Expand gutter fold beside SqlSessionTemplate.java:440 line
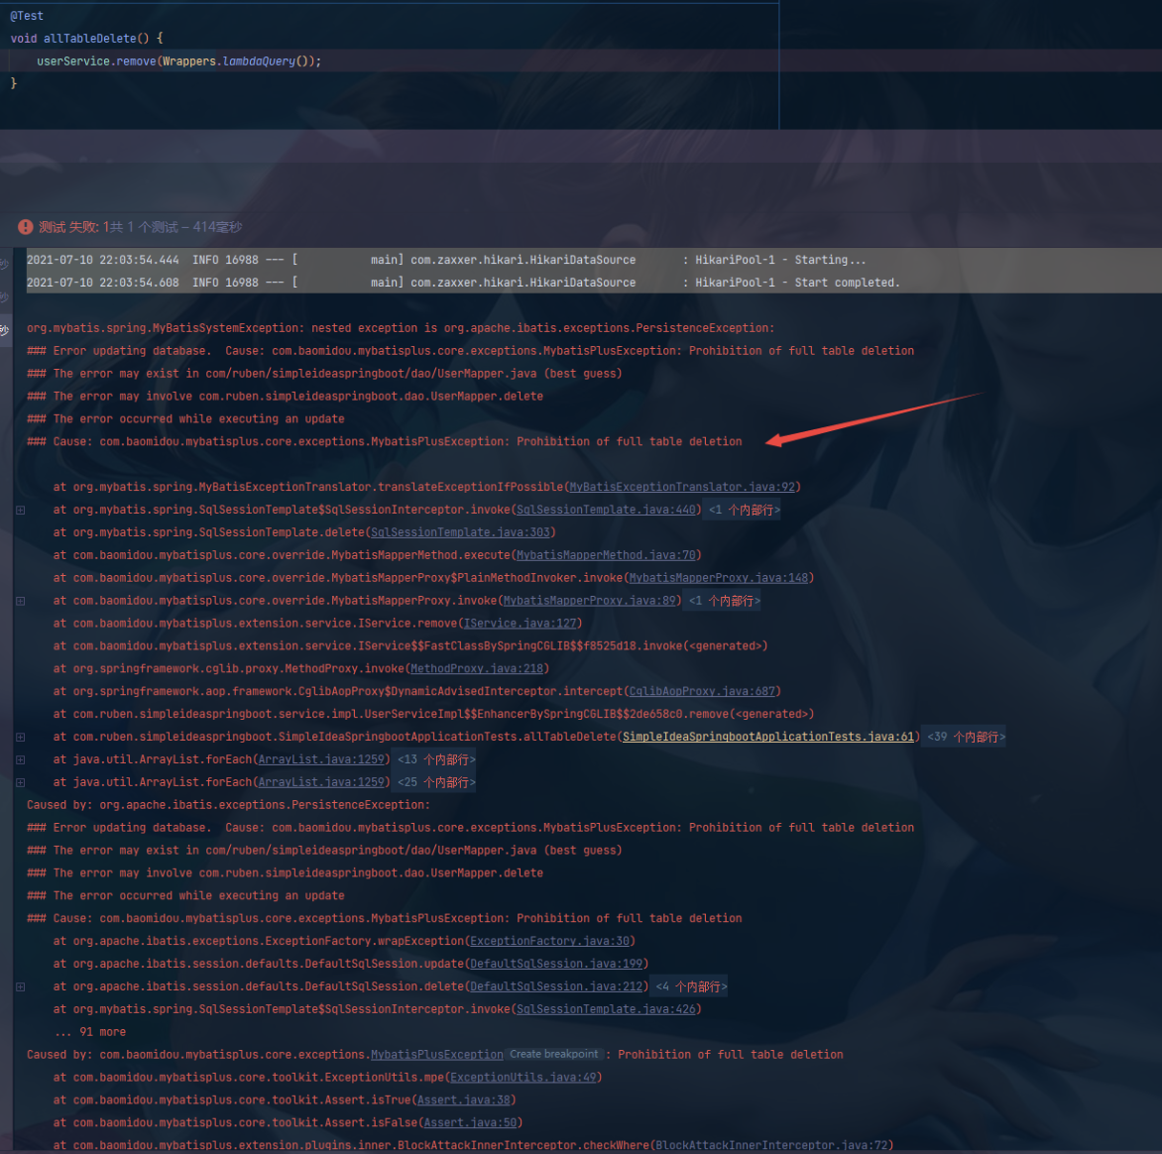The height and width of the screenshot is (1154, 1162). [x=20, y=510]
